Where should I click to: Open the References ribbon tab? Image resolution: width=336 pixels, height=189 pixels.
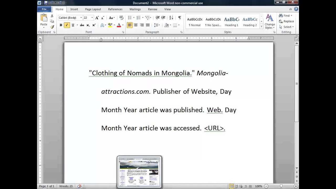(x=115, y=9)
